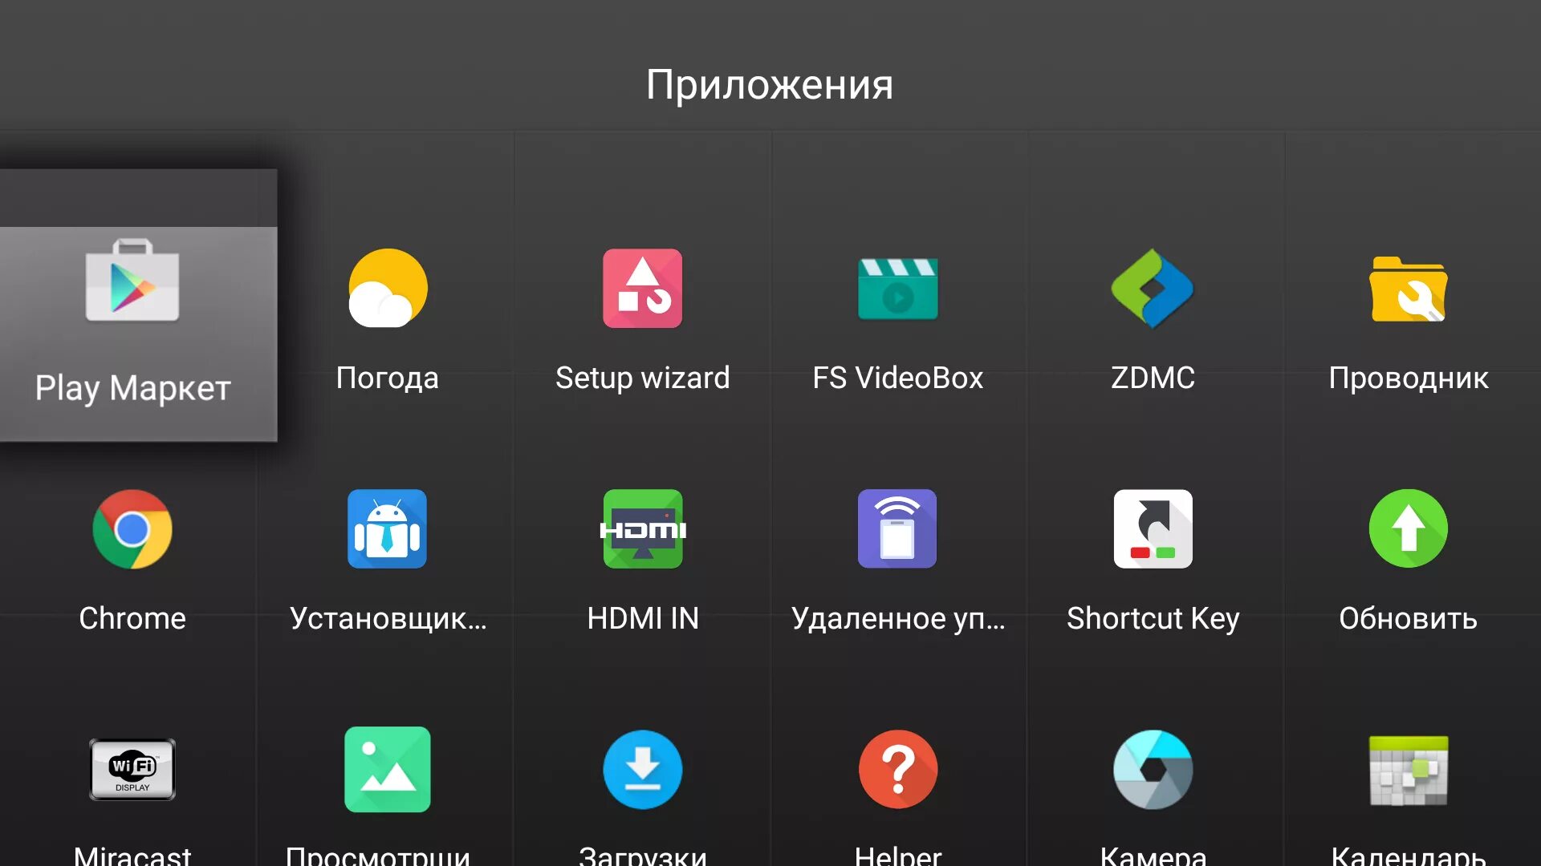Open Chrome browser
Screen dimensions: 1541x866
132,528
